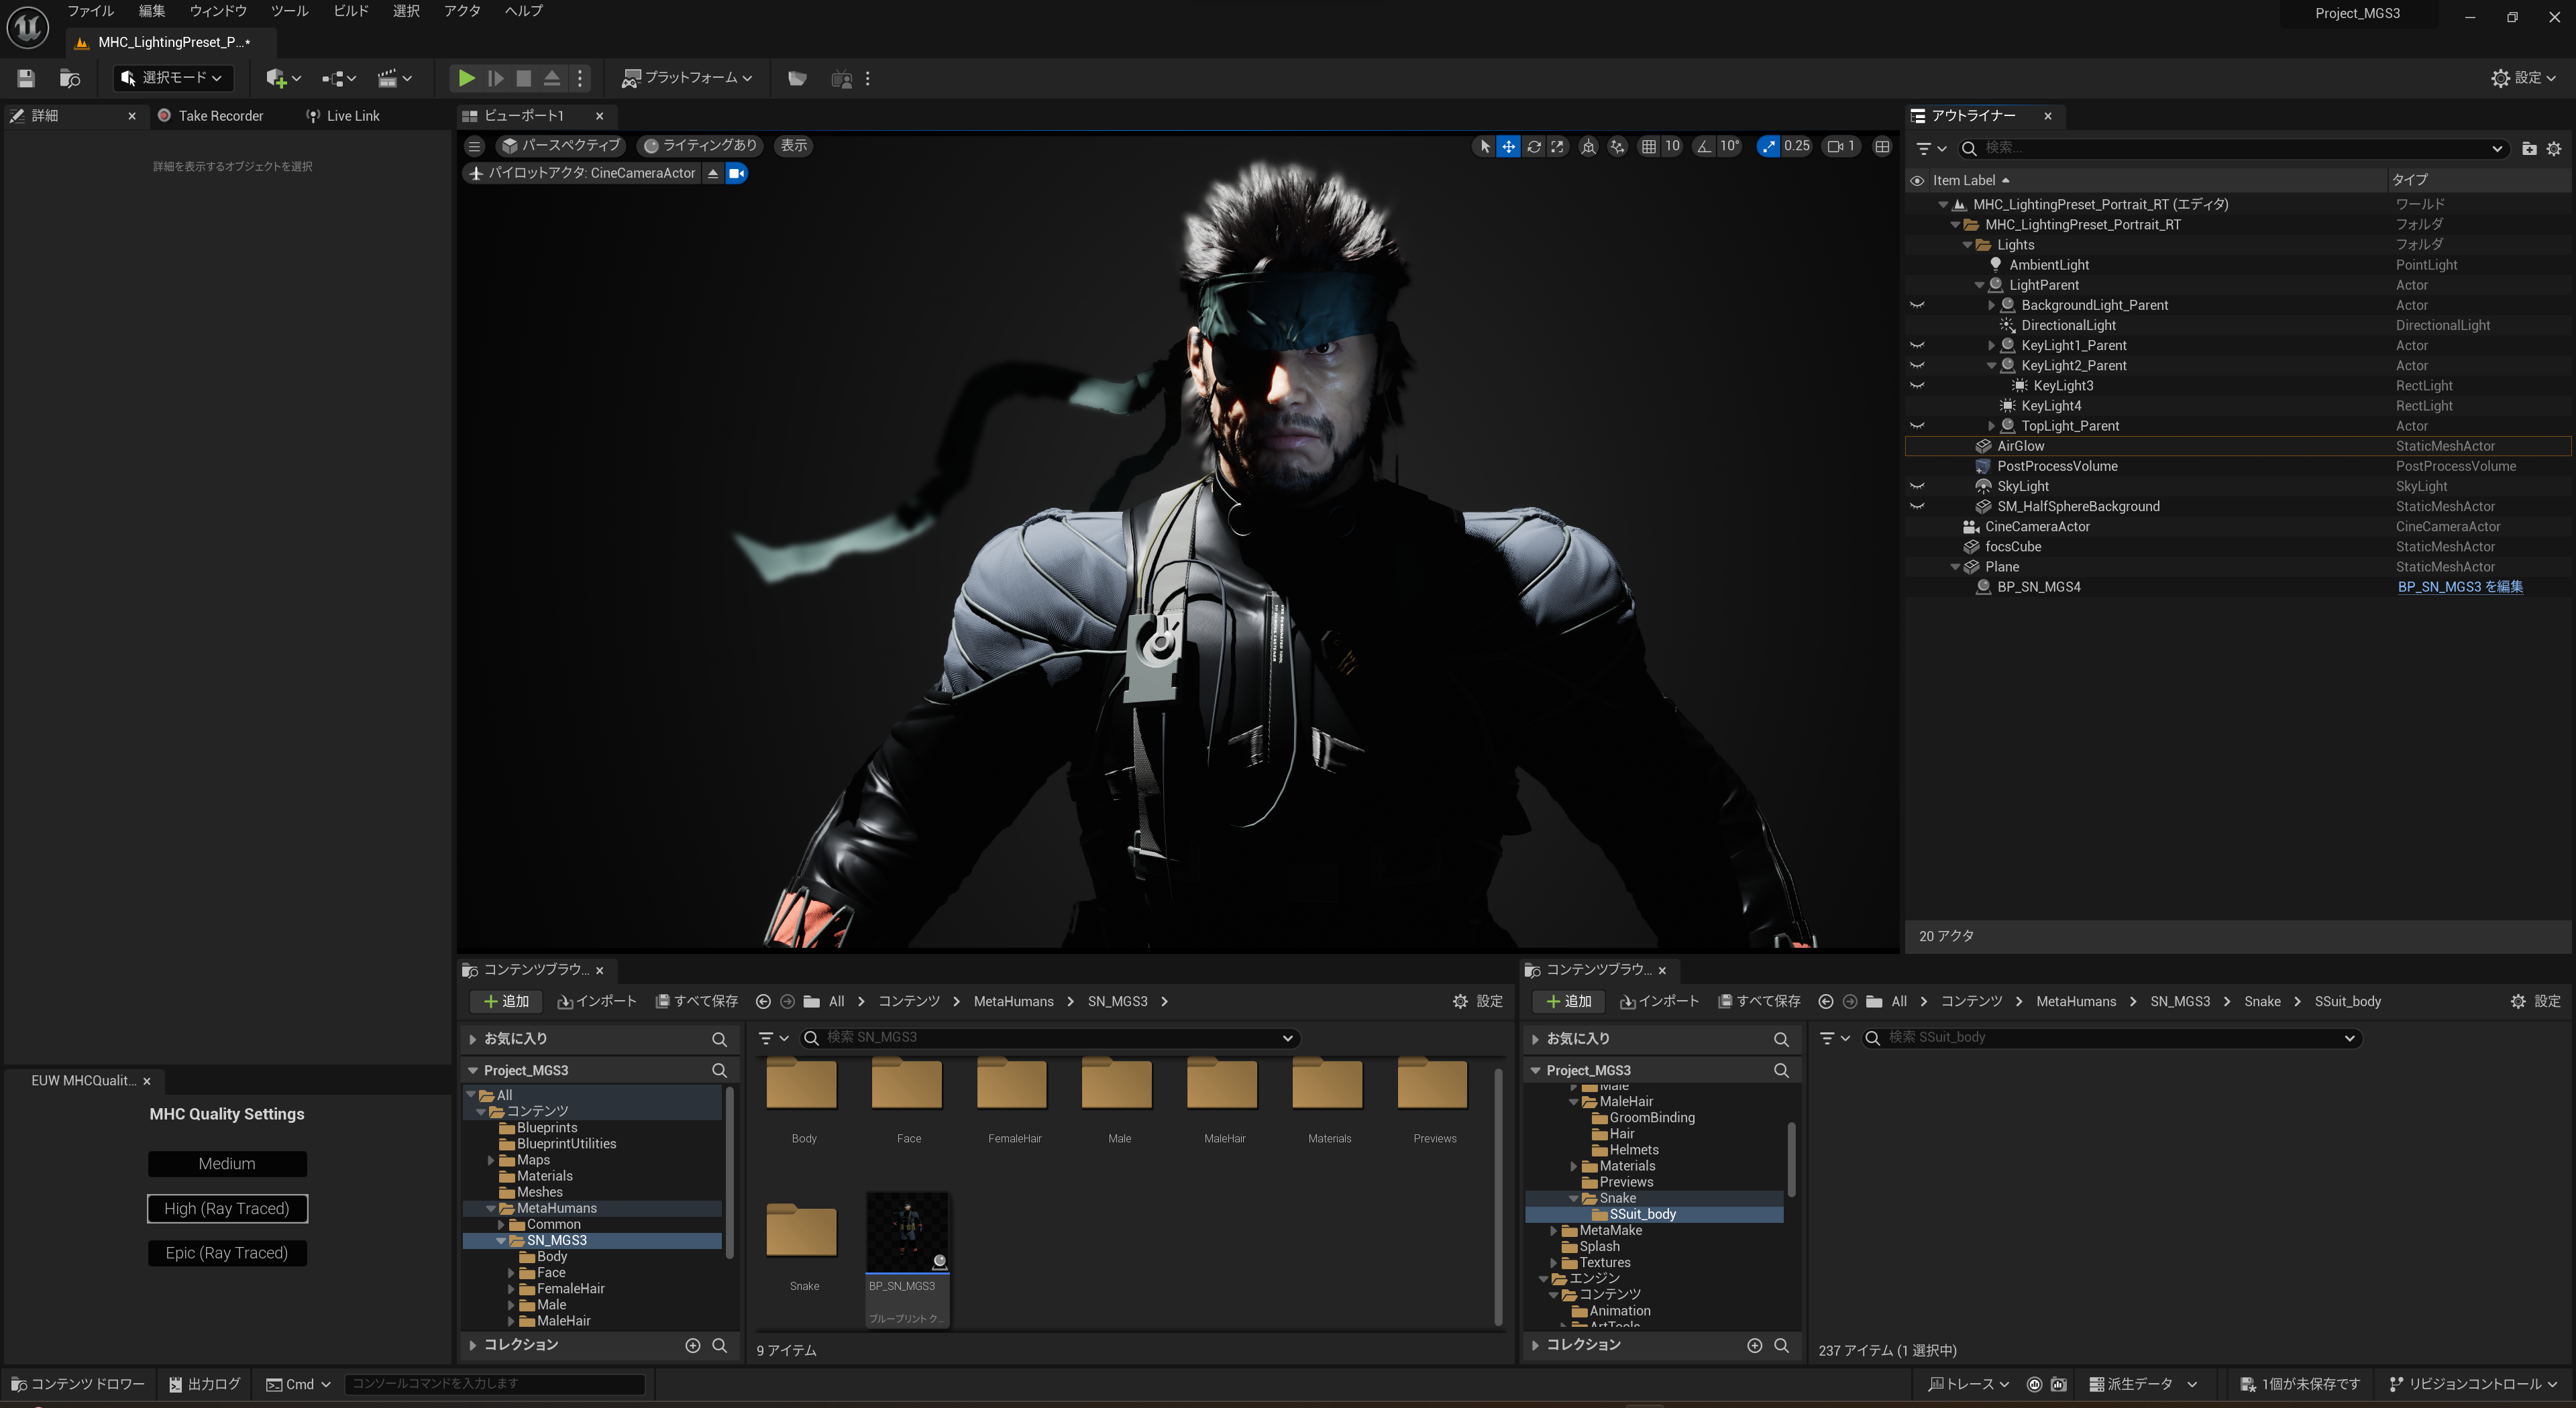
Task: Open Outliner settings gear
Action: click(x=2554, y=148)
